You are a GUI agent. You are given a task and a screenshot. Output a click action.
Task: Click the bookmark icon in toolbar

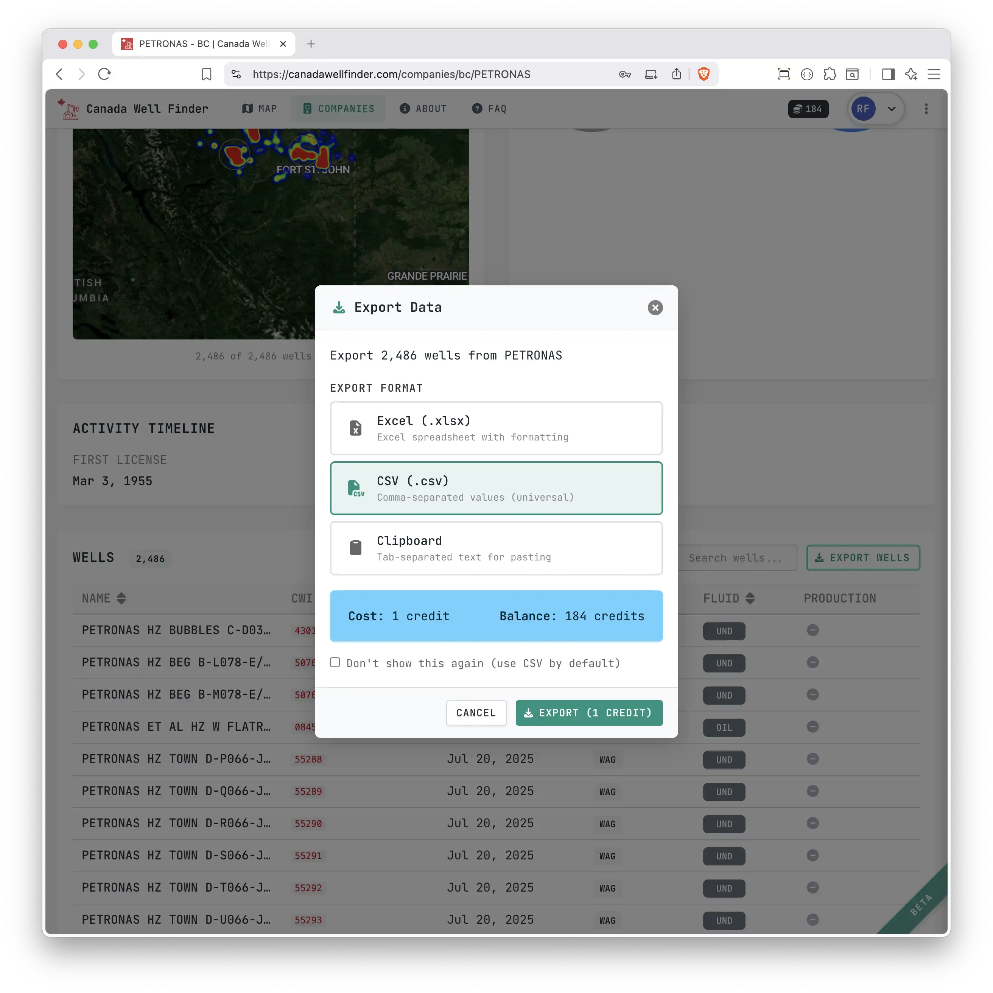pos(206,74)
